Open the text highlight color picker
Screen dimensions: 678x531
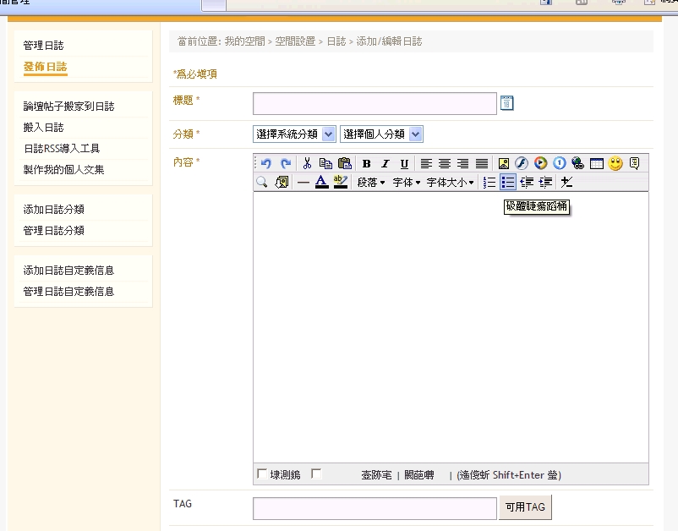tap(341, 182)
